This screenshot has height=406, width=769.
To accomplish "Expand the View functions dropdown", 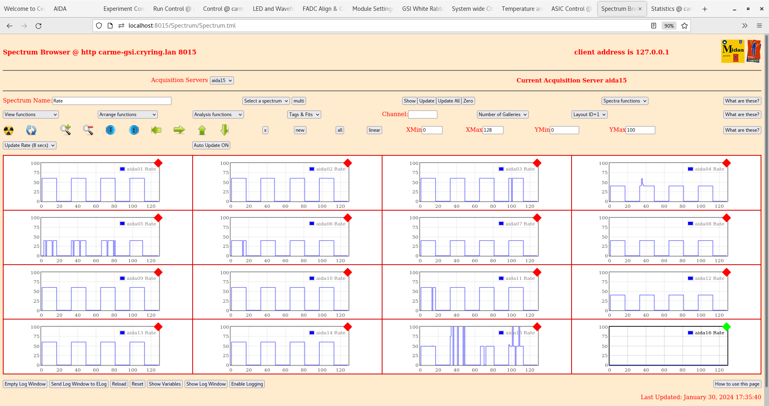I will tap(31, 115).
